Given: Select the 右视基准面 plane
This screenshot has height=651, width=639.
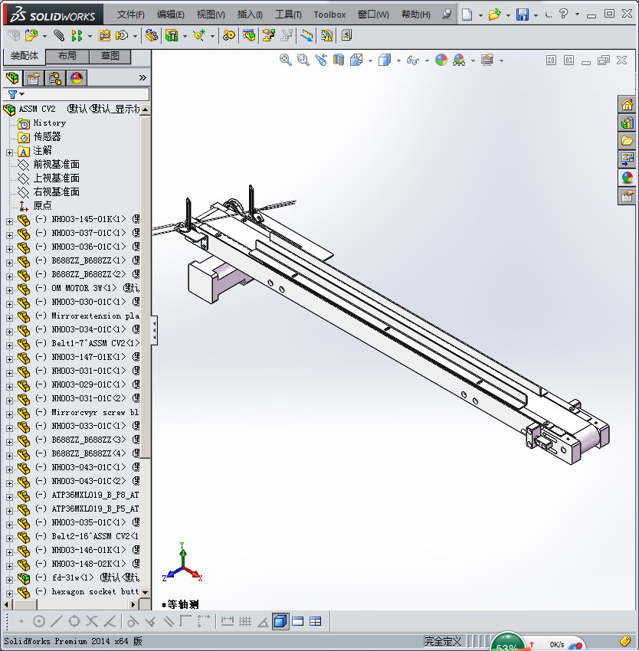Looking at the screenshot, I should (57, 191).
